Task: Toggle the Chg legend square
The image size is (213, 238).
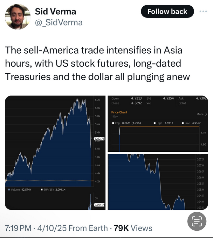Action: tap(113, 123)
